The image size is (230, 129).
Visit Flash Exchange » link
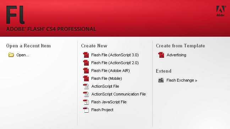[182, 80]
